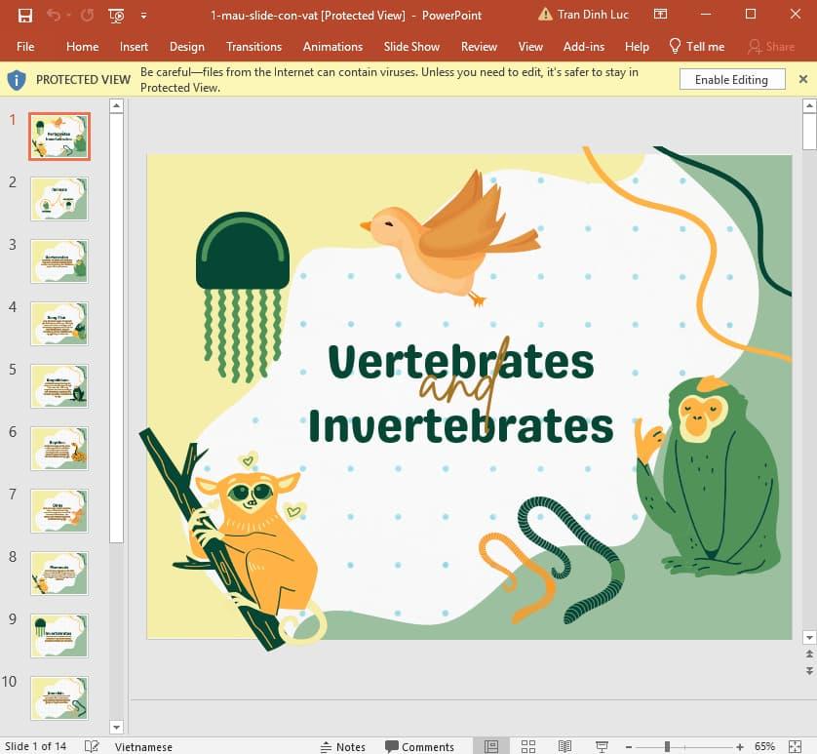This screenshot has width=817, height=754.
Task: Open the Comments pane
Action: pyautogui.click(x=423, y=746)
